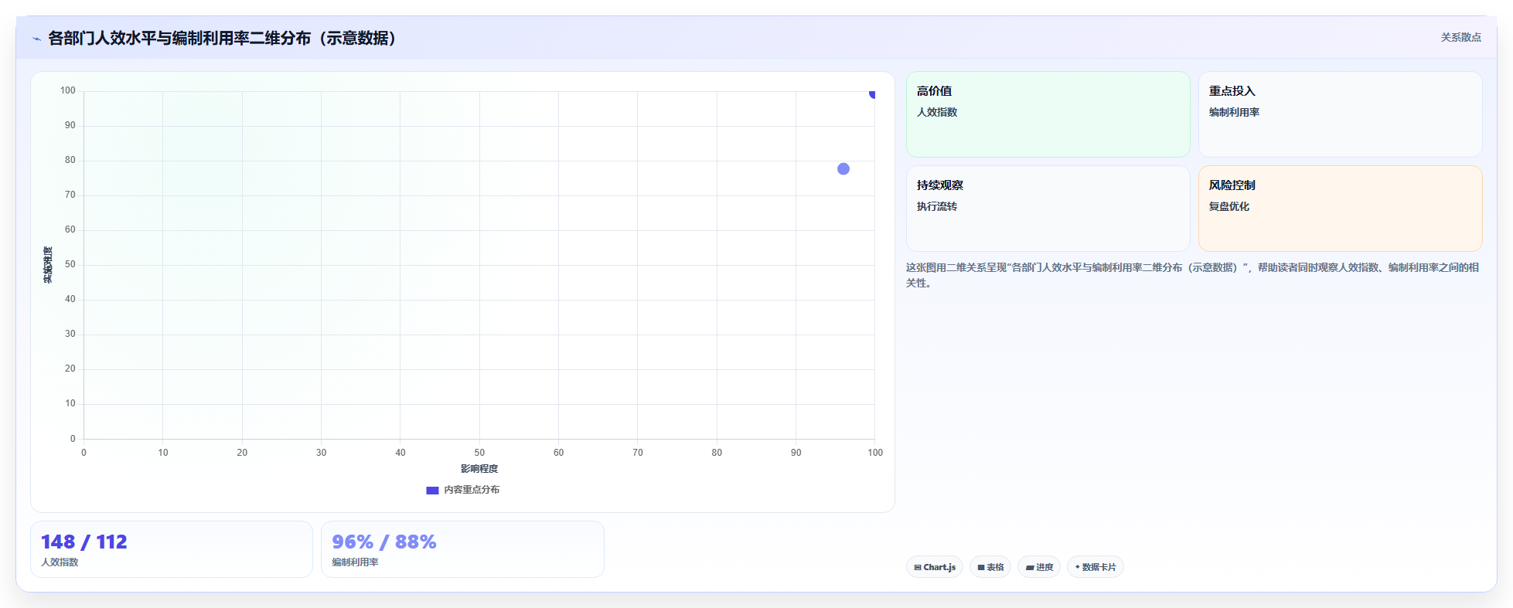The image size is (1513, 608).
Task: Click the 关系散点 label in header
Action: pos(1460,37)
